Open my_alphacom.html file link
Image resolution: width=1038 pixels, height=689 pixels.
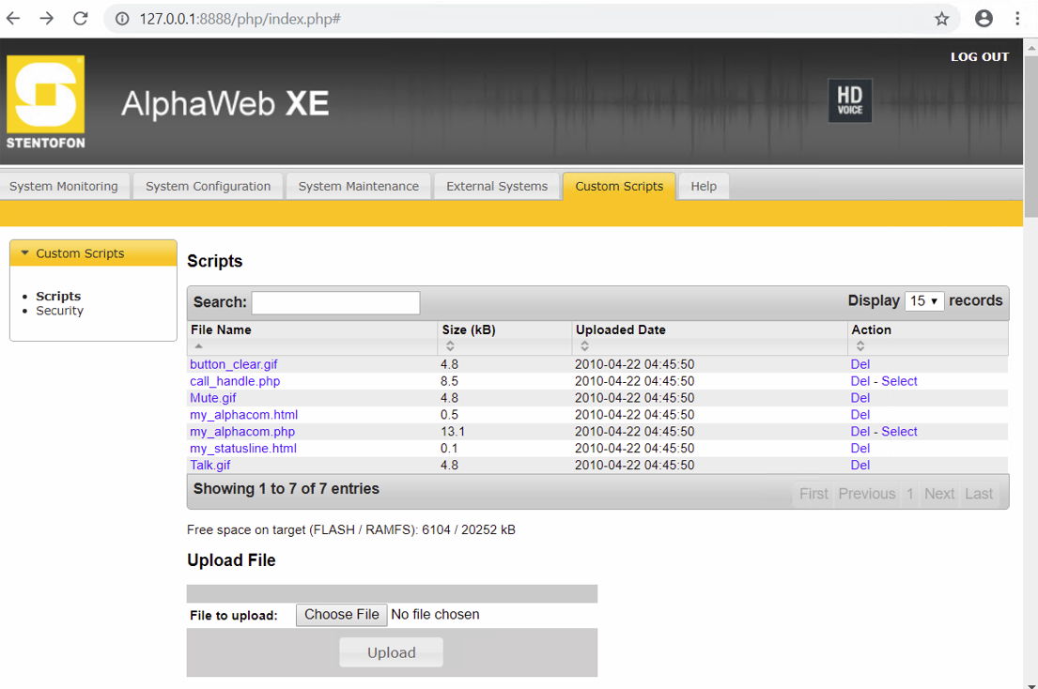(243, 415)
